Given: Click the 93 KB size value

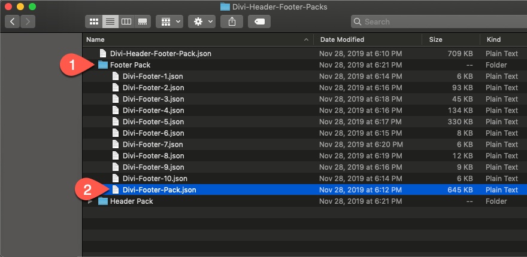Looking at the screenshot, I should 462,88.
